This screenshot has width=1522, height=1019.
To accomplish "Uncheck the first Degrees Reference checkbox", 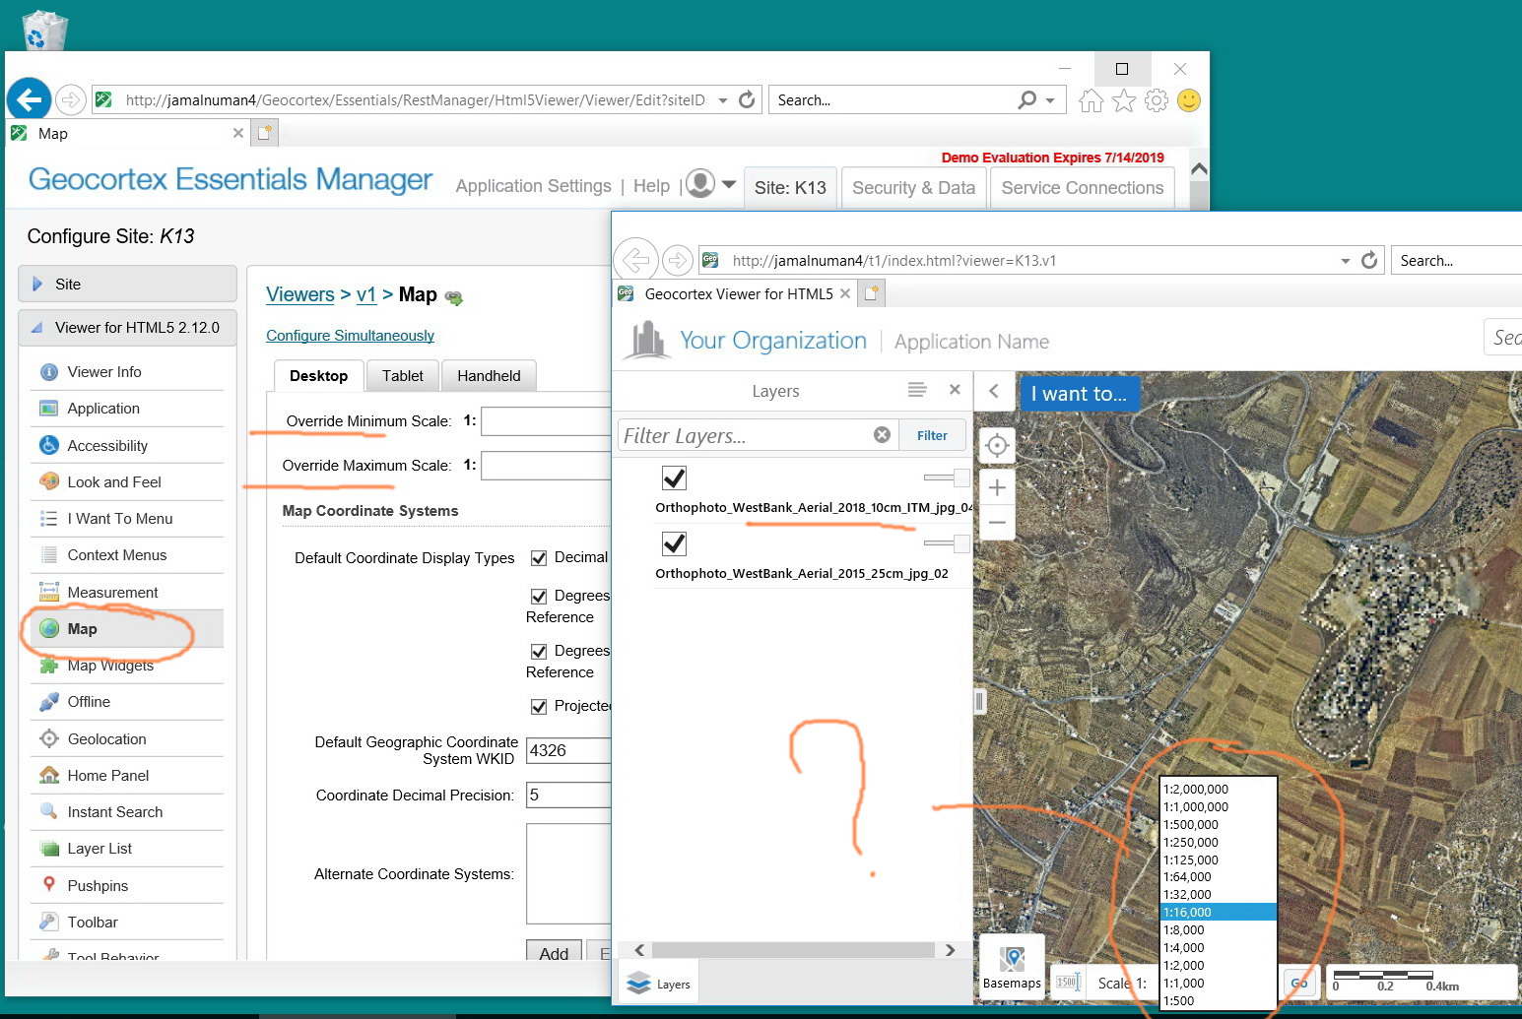I will pos(539,596).
